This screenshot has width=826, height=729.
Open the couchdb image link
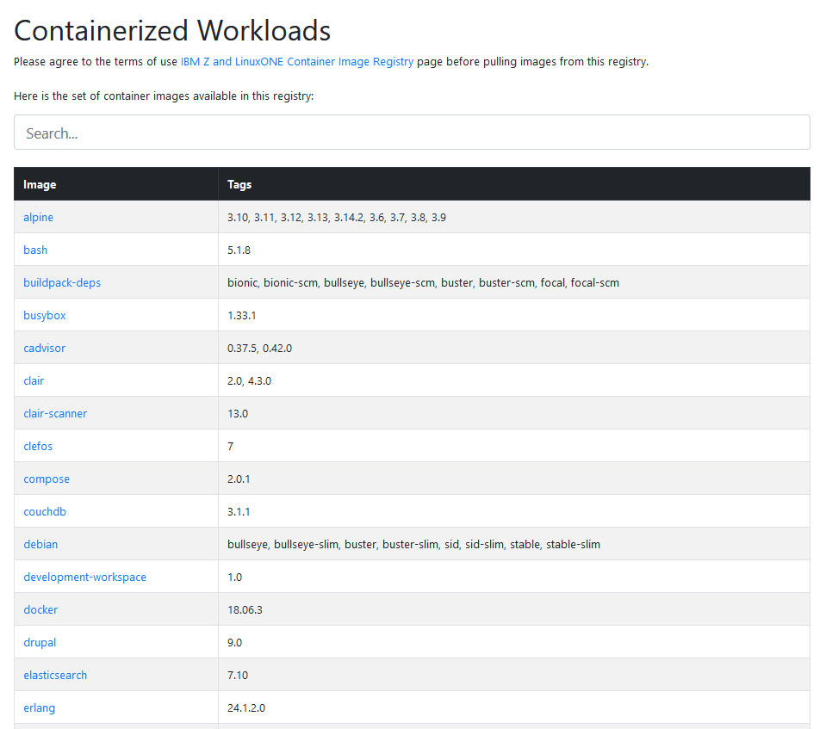[x=45, y=511]
